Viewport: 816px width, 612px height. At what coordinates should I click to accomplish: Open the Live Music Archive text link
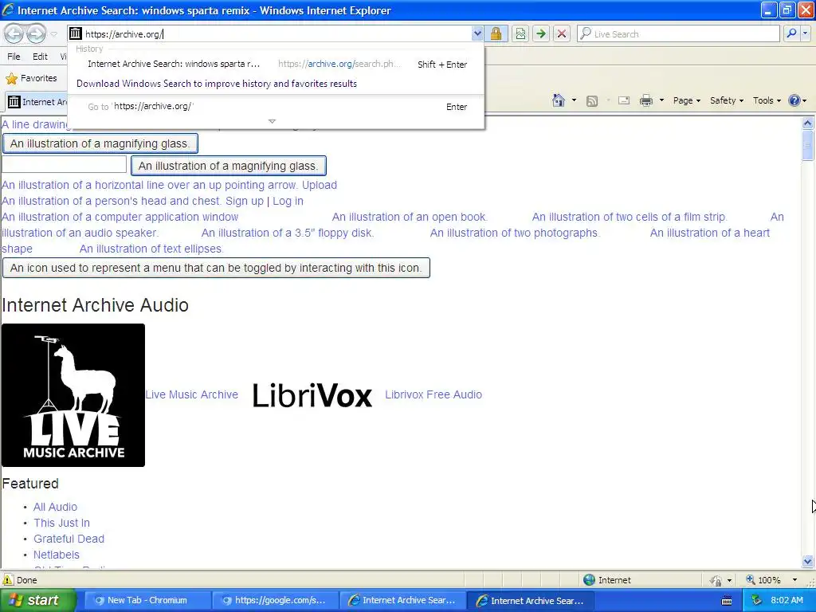pos(191,395)
